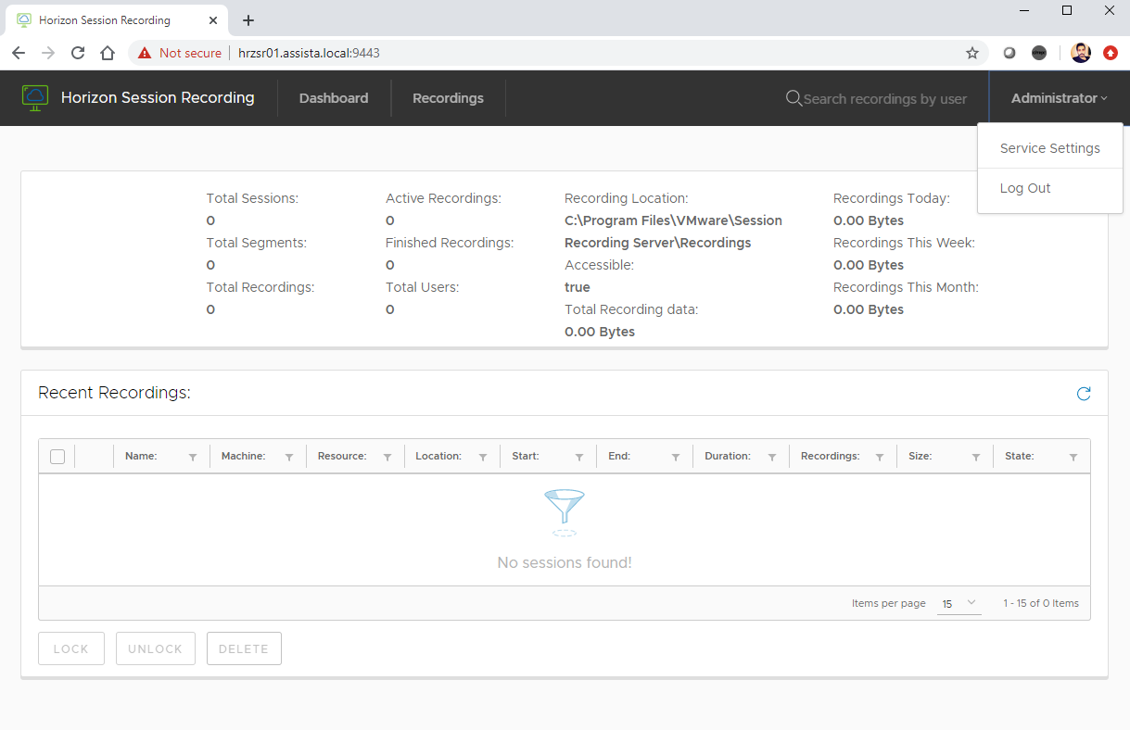Click the dark round extension icon
The height and width of the screenshot is (730, 1130).
click(x=1039, y=53)
